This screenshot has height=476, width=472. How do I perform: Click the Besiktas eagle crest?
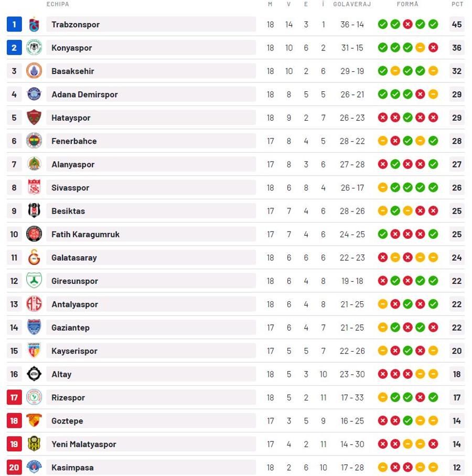(34, 210)
